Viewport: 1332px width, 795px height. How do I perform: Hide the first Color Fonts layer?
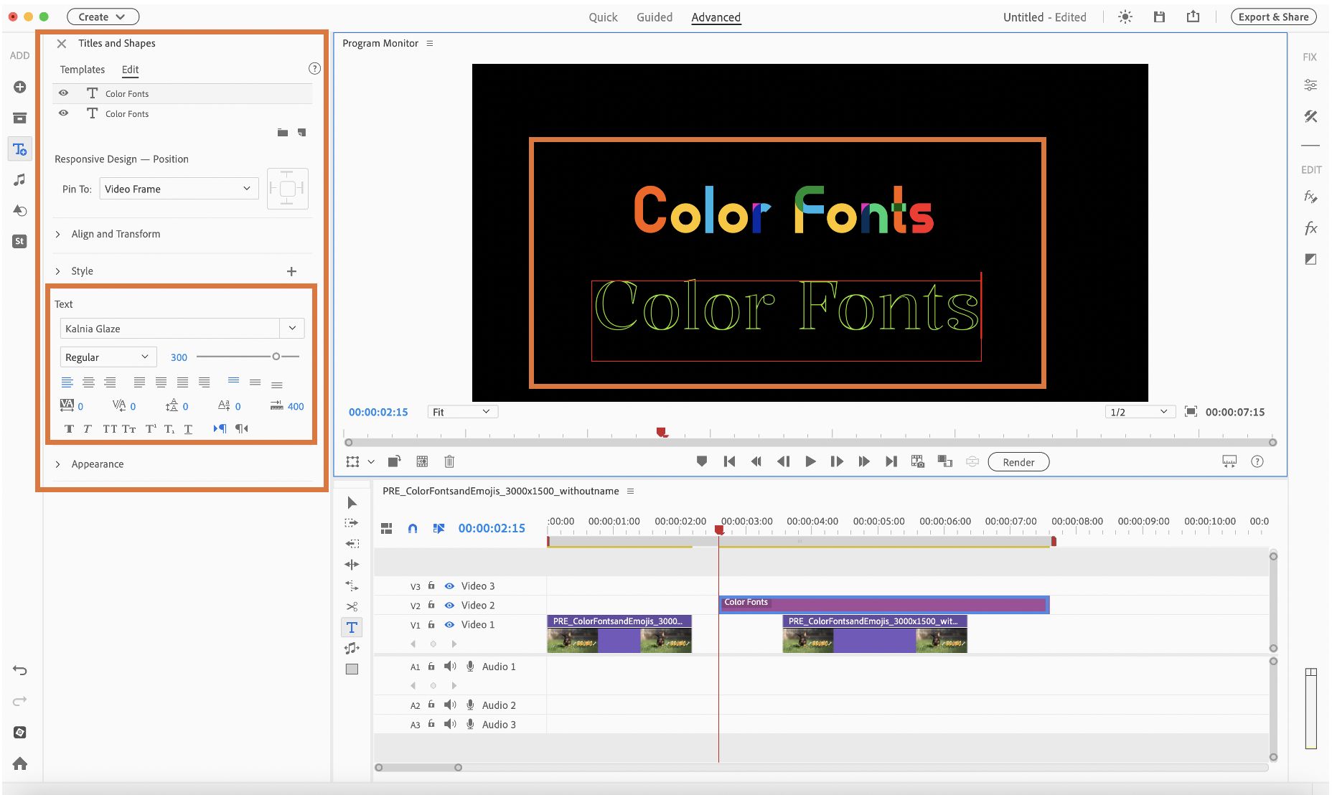(64, 93)
